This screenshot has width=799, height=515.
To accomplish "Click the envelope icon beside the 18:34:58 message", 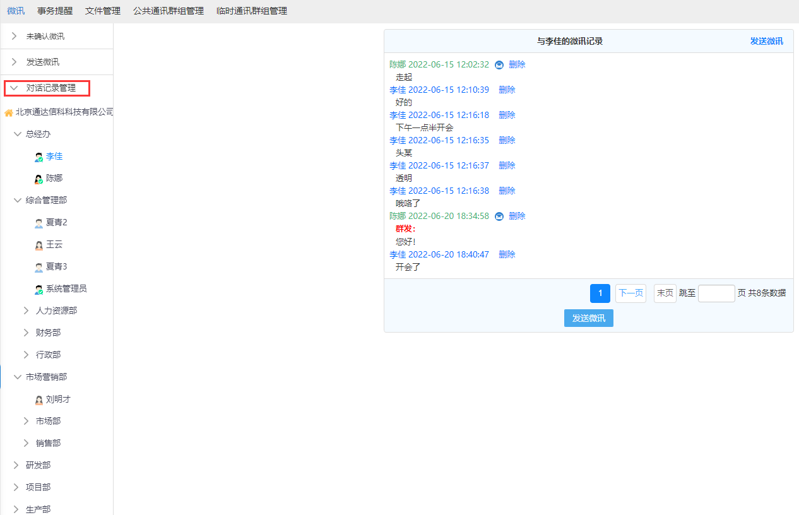I will pyautogui.click(x=499, y=216).
